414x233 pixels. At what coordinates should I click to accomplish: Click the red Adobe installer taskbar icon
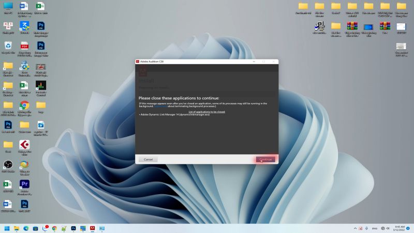(x=92, y=228)
